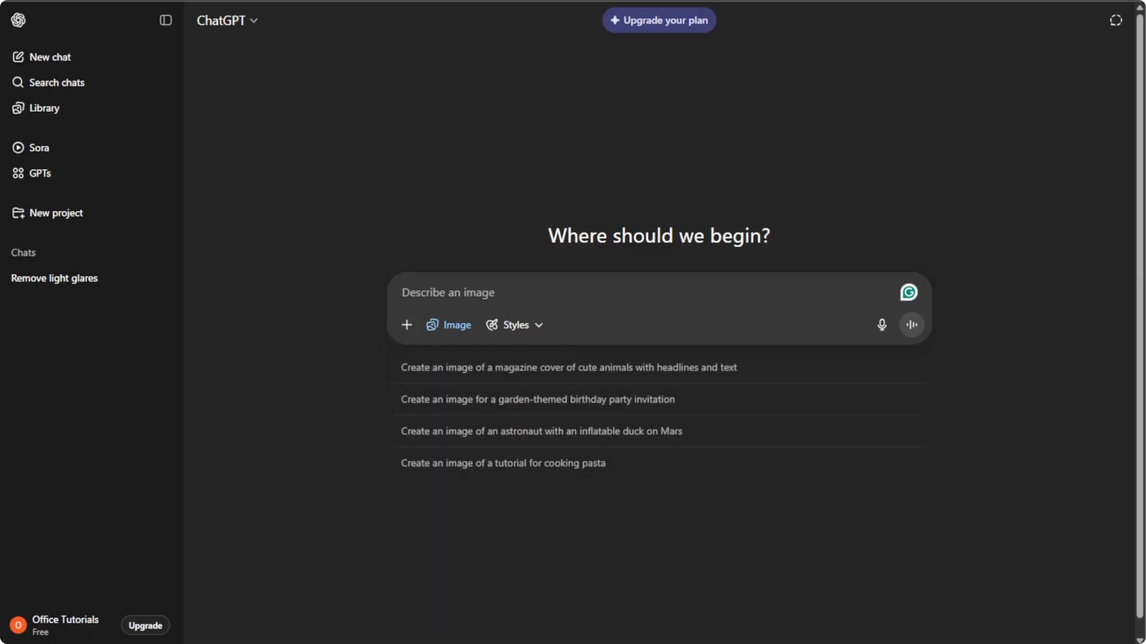Viewport: 1146px width, 644px height.
Task: Click the Styles palette icon
Action: point(492,325)
